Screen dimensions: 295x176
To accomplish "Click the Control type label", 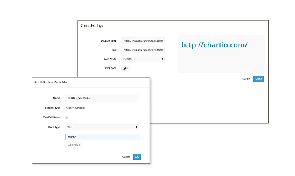I will point(53,108).
